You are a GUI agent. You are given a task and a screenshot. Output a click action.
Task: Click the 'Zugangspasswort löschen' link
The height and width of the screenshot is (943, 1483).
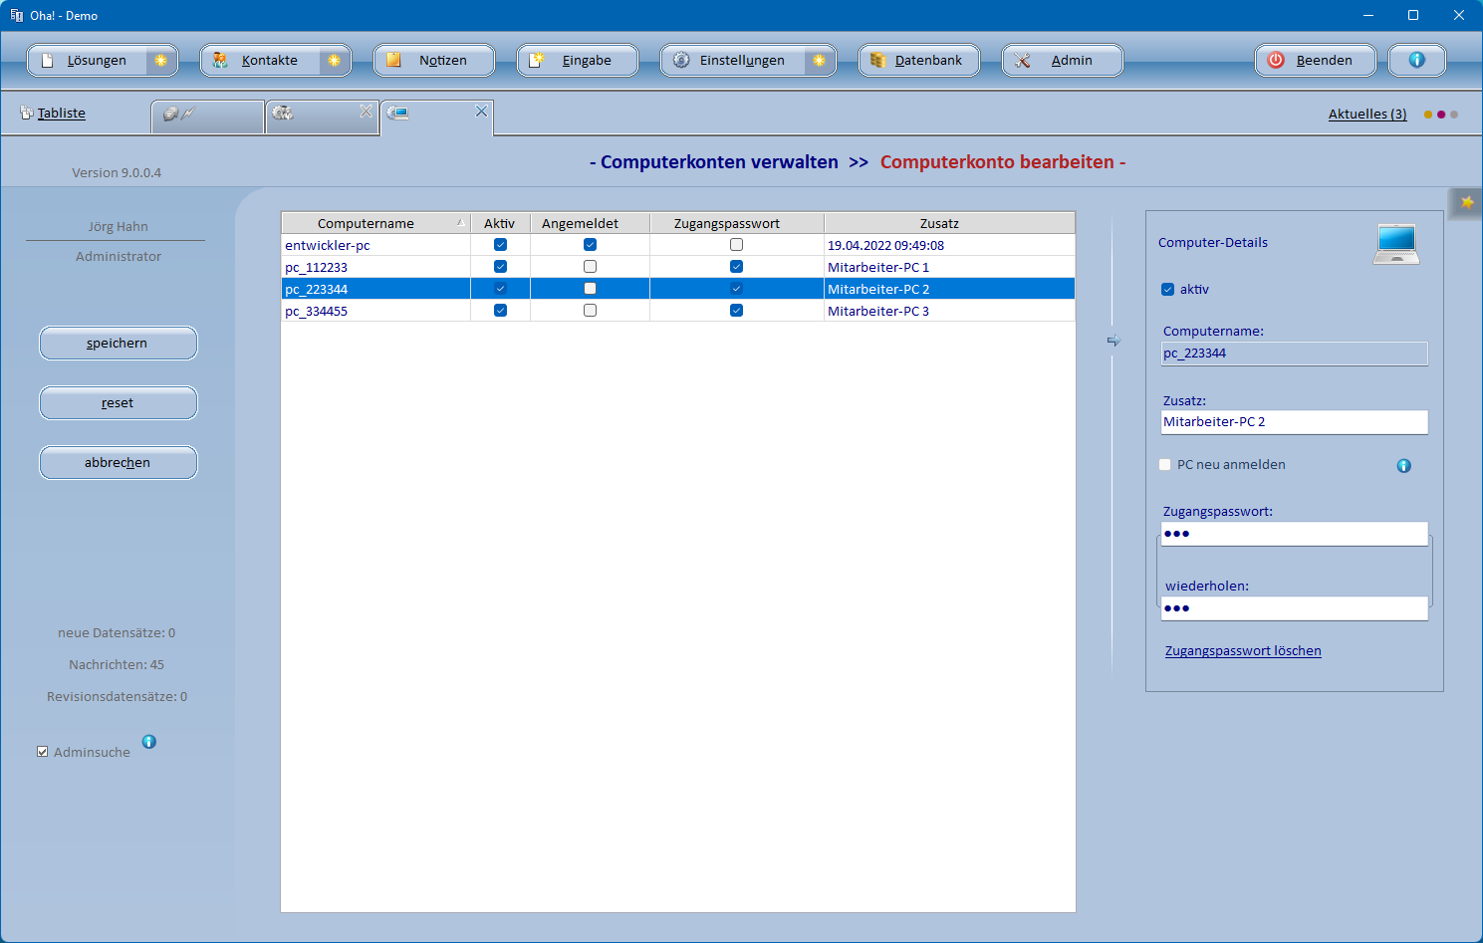click(x=1243, y=651)
